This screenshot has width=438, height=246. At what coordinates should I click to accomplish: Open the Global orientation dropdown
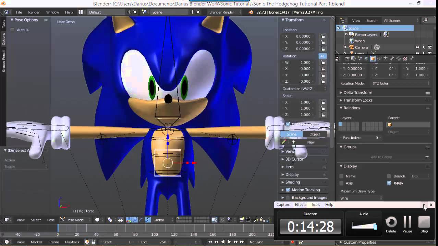[162, 220]
